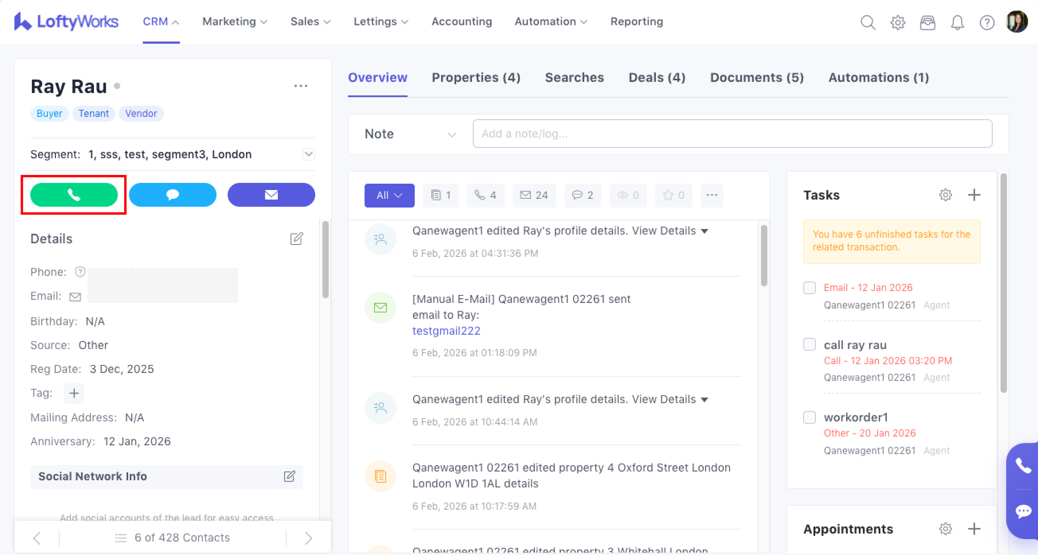Image resolution: width=1038 pixels, height=555 pixels.
Task: Go to next contact arrow
Action: pyautogui.click(x=308, y=538)
